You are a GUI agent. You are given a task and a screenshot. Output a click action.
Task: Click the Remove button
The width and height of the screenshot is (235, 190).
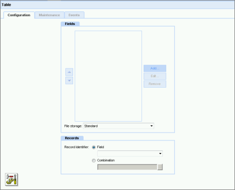coord(155,84)
